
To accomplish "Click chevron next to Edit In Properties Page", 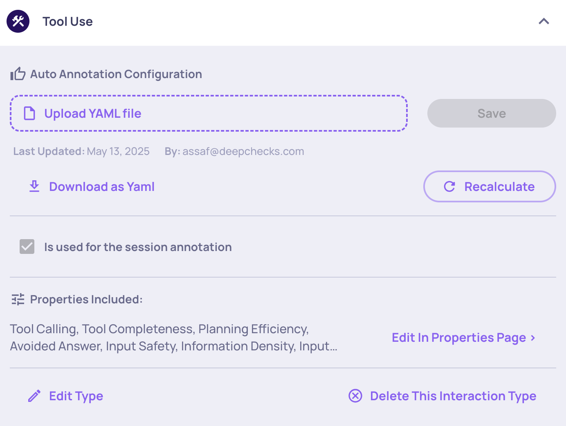I will (533, 338).
